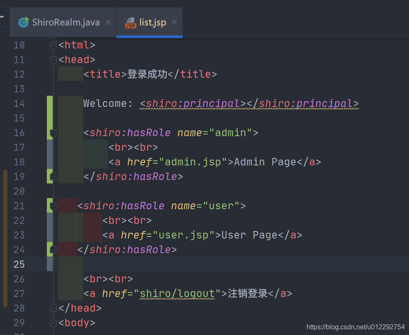The height and width of the screenshot is (335, 409).
Task: Click the User Page link text
Action: click(249, 235)
